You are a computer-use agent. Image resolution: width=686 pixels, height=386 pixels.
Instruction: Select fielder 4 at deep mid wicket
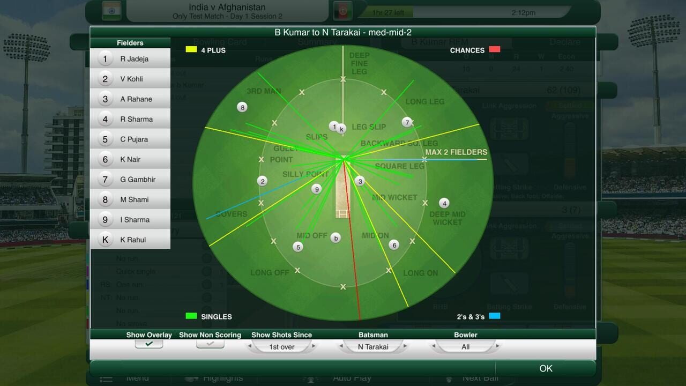pyautogui.click(x=444, y=203)
